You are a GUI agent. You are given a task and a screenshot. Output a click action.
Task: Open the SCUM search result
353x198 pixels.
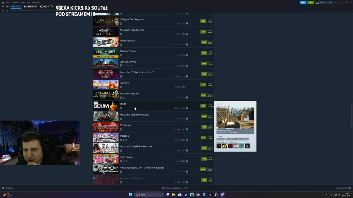(153, 106)
